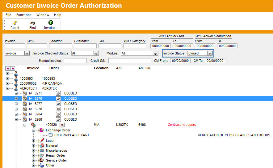The width and height of the screenshot is (273, 168).
Task: Click 'VERIFICATION OF CLOSED PANELS AND DOORS' text
Action: (x=234, y=135)
